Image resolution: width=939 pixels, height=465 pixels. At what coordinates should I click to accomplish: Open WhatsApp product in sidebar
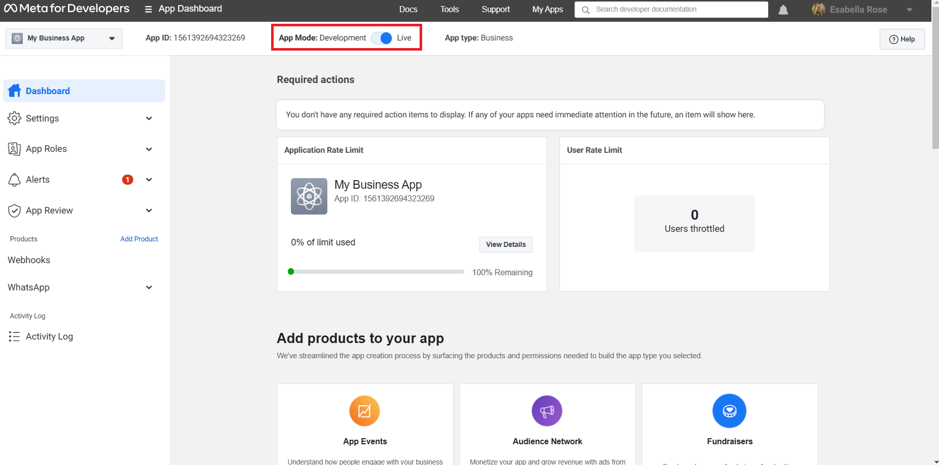click(28, 287)
